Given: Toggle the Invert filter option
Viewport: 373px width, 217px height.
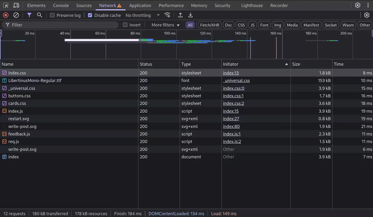Looking at the screenshot, I should pyautogui.click(x=125, y=25).
